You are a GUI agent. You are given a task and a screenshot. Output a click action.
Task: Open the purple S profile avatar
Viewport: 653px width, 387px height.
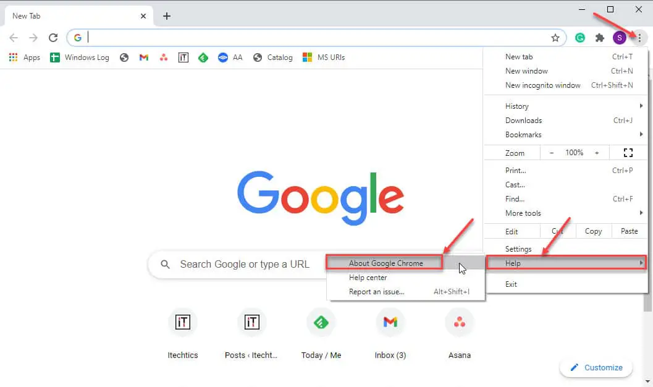click(619, 38)
